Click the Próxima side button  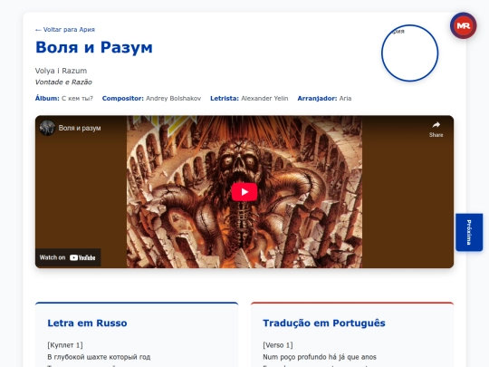(x=469, y=232)
